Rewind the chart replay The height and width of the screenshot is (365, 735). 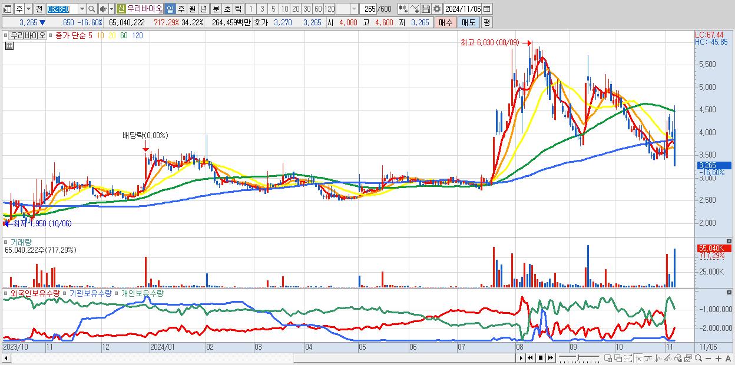coord(530,358)
